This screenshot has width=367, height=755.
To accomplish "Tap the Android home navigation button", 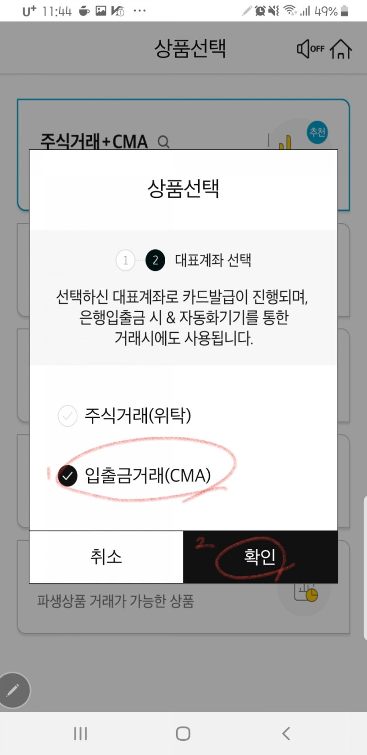I will [183, 733].
